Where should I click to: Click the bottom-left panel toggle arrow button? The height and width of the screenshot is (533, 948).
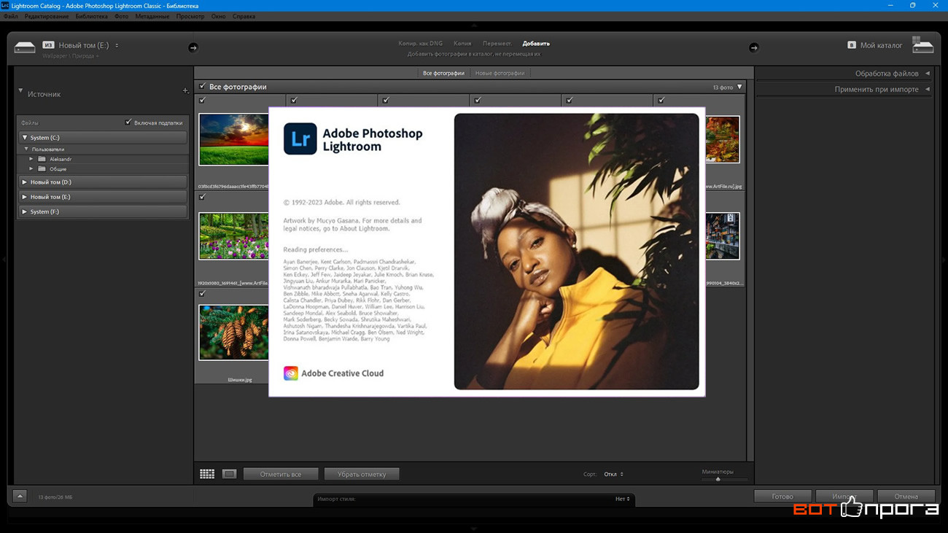20,497
